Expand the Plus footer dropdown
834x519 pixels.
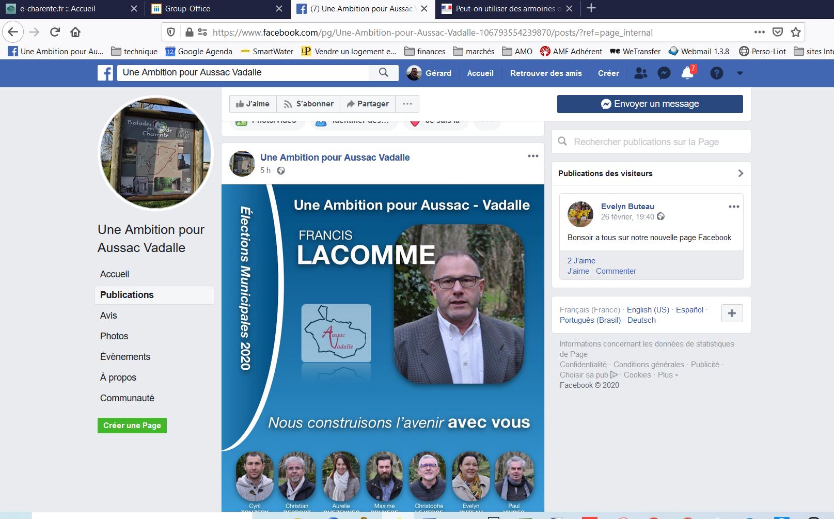coord(668,375)
